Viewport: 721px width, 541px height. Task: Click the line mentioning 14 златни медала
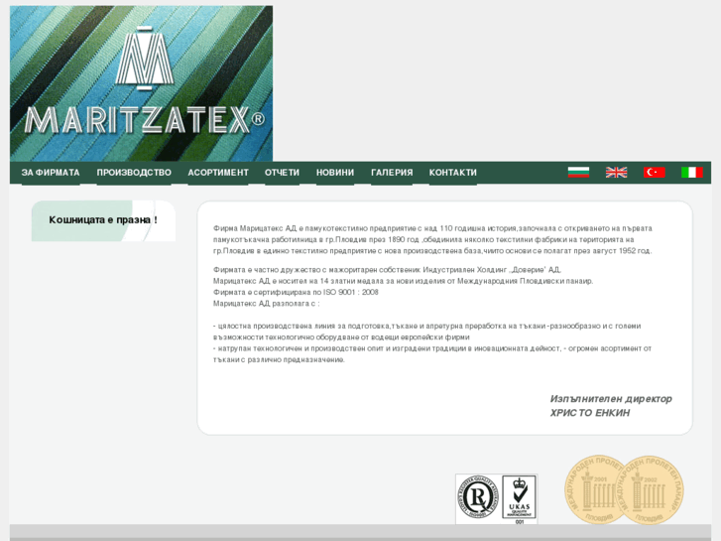(404, 281)
